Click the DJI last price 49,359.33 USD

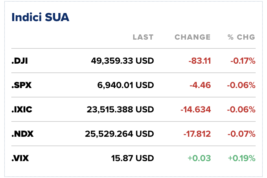coord(122,61)
